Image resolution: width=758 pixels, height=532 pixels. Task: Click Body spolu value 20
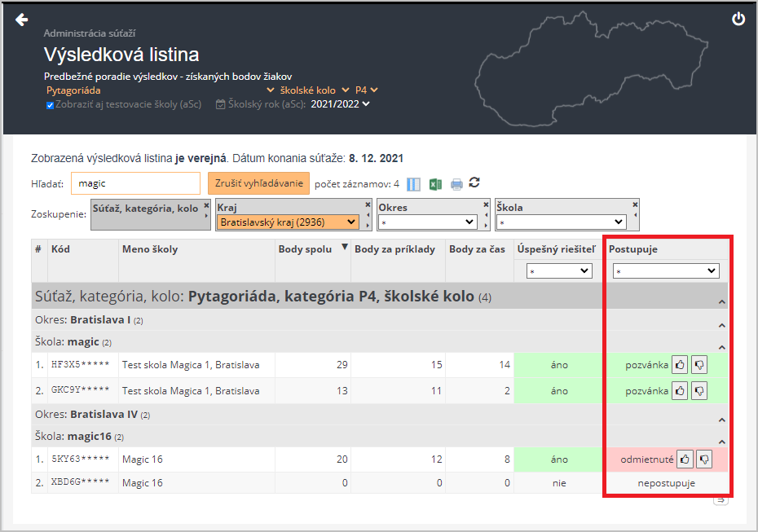tap(342, 459)
